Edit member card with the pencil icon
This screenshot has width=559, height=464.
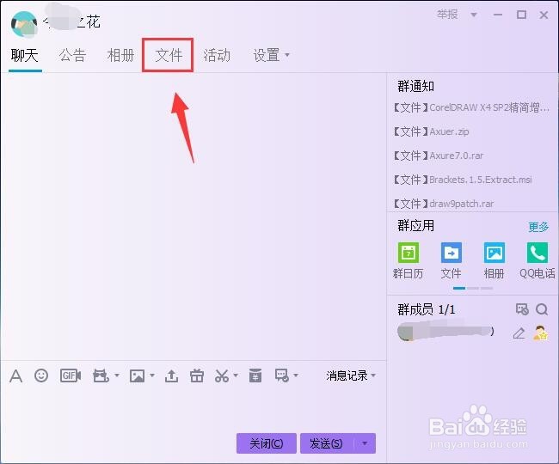pyautogui.click(x=519, y=333)
